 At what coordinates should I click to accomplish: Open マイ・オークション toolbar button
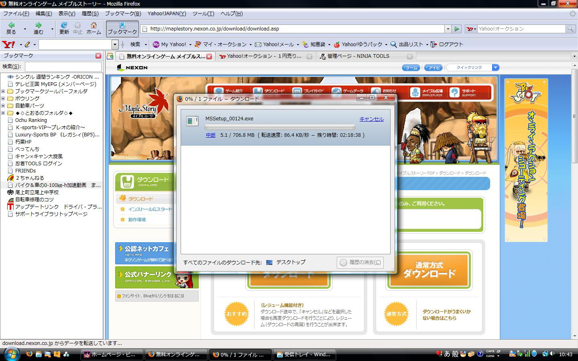[x=220, y=45]
